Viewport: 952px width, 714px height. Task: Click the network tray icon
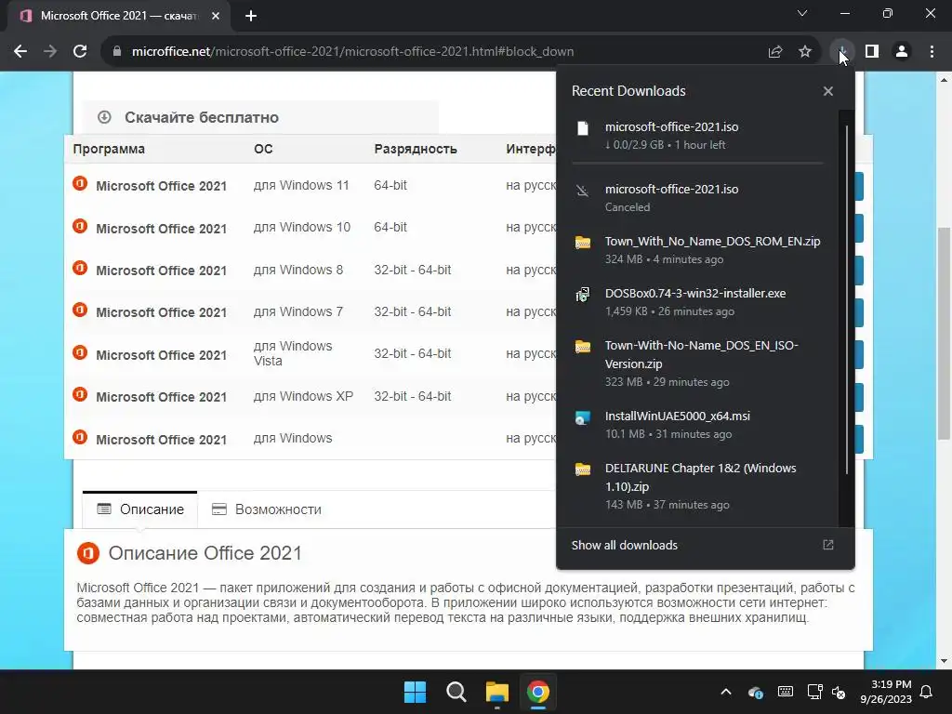tap(814, 692)
